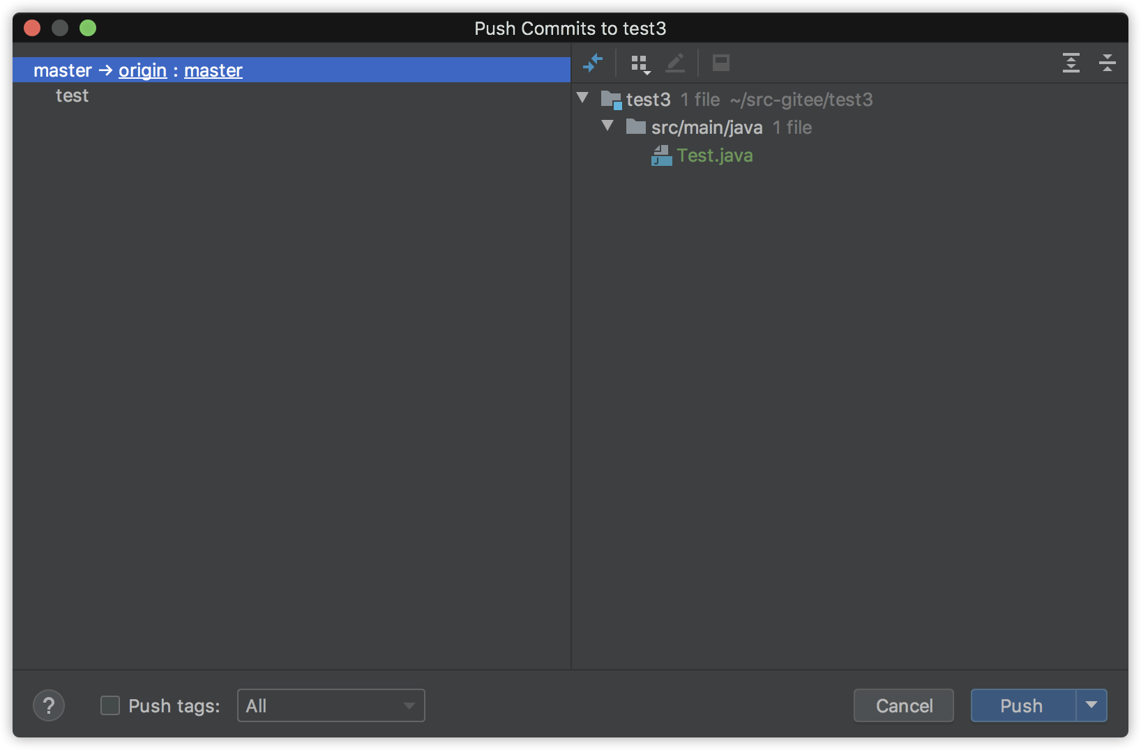Open the Push tags All dropdown
Image resolution: width=1141 pixels, height=750 pixels.
(331, 705)
